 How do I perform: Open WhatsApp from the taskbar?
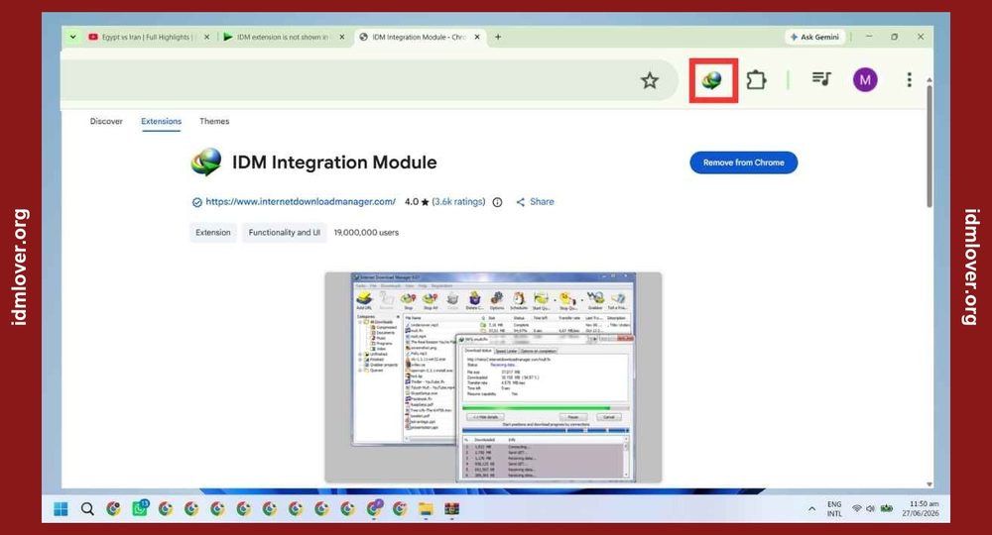coord(140,508)
